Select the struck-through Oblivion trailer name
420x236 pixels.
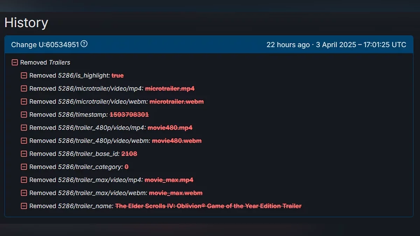[x=208, y=206]
